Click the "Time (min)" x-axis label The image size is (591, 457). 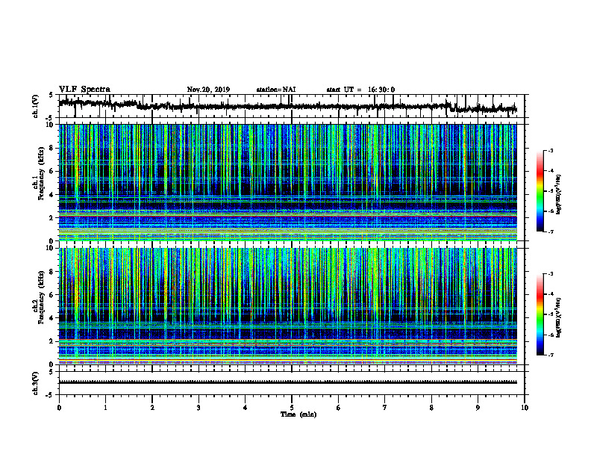(x=298, y=414)
